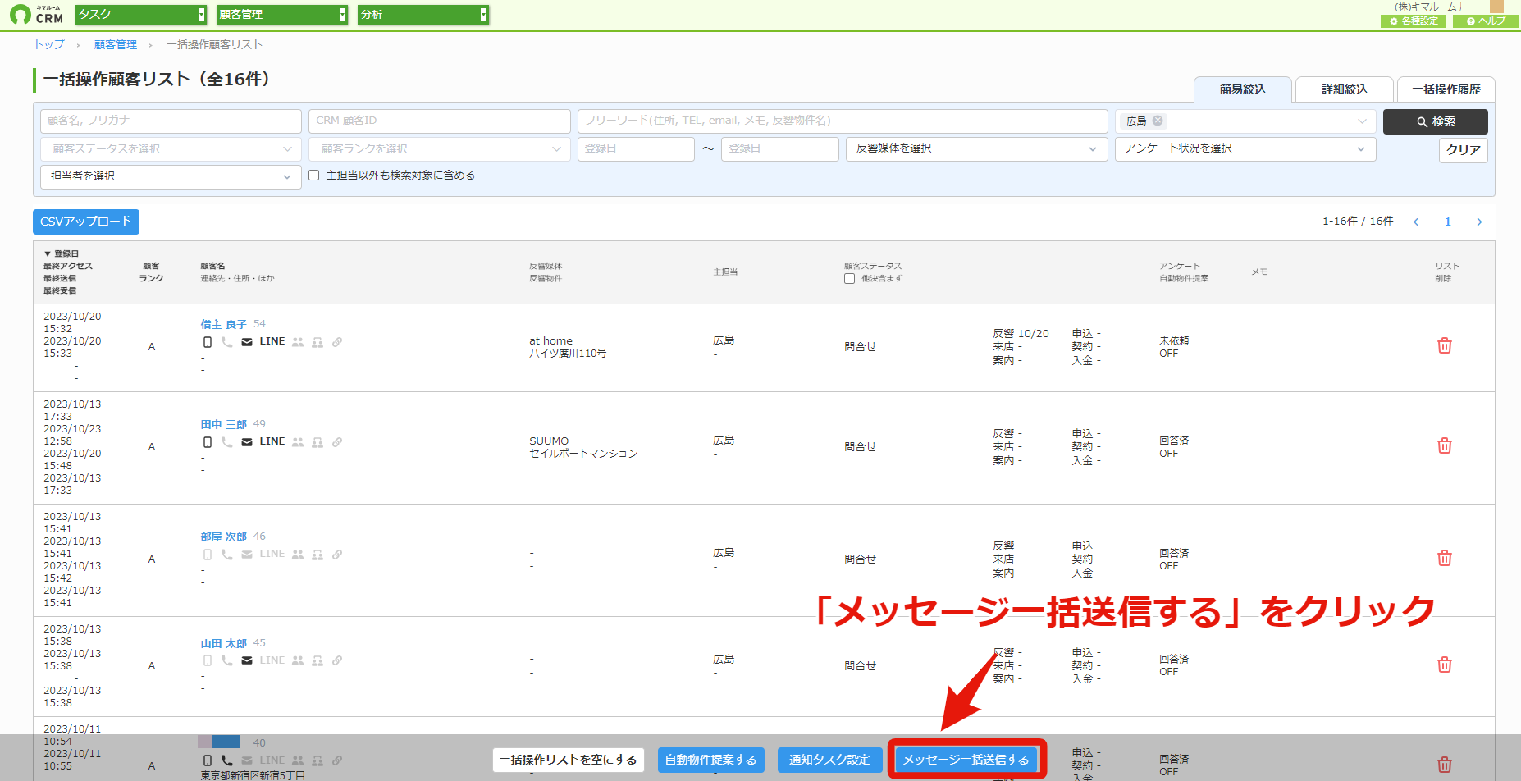Open the タスク menu dropdown
The width and height of the screenshot is (1521, 781).
pos(141,15)
